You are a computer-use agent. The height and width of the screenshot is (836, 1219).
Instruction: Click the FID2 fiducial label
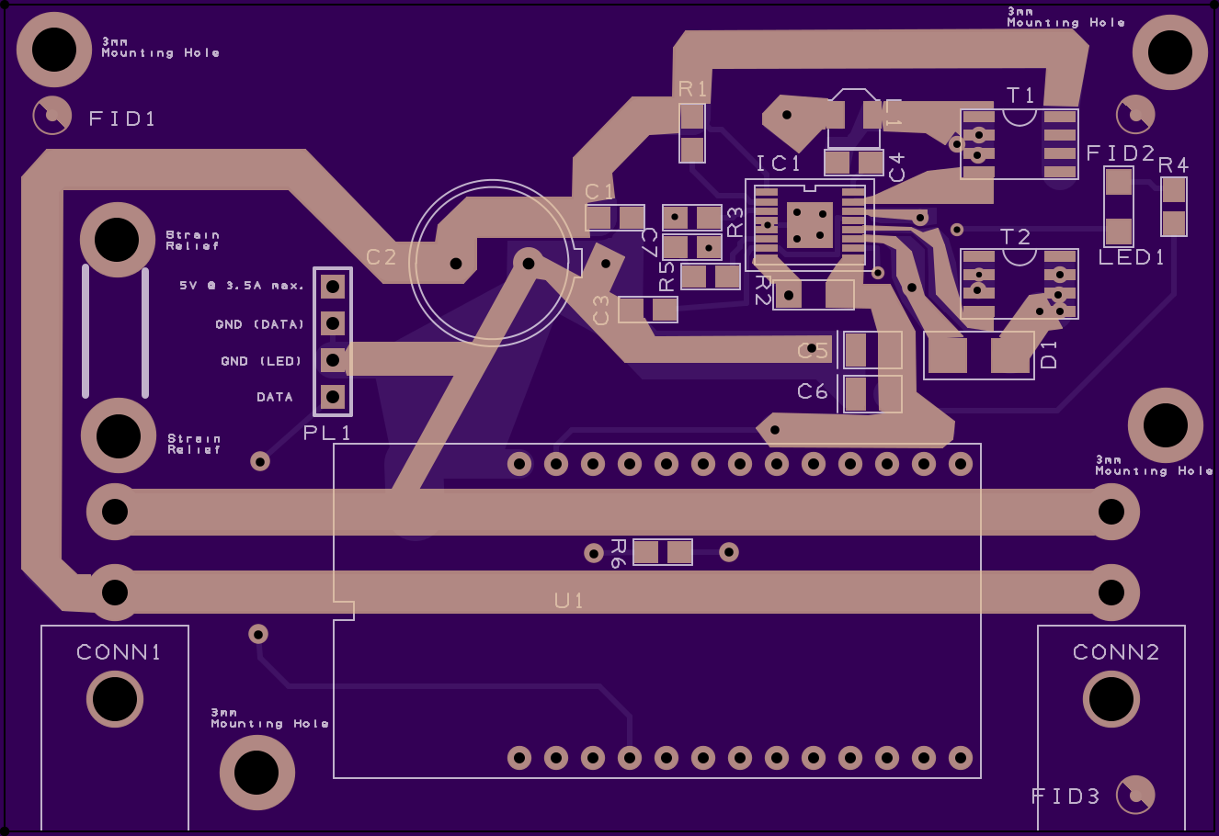(x=1121, y=153)
